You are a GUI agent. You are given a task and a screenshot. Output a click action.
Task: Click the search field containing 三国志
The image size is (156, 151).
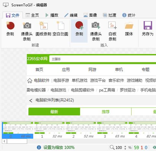(103, 59)
